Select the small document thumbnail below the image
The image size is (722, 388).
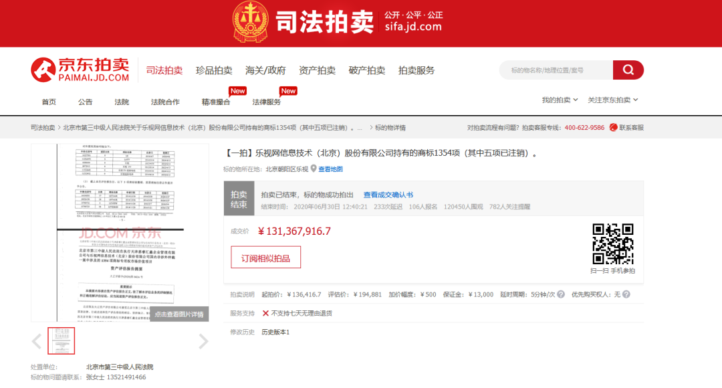(x=62, y=341)
